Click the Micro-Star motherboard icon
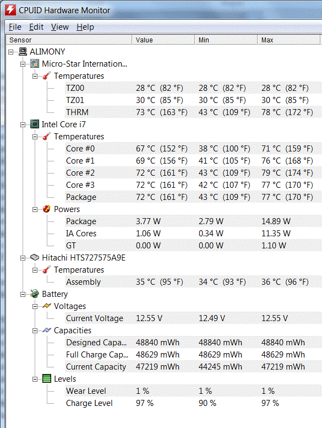This screenshot has height=428, width=322. pos(35,63)
